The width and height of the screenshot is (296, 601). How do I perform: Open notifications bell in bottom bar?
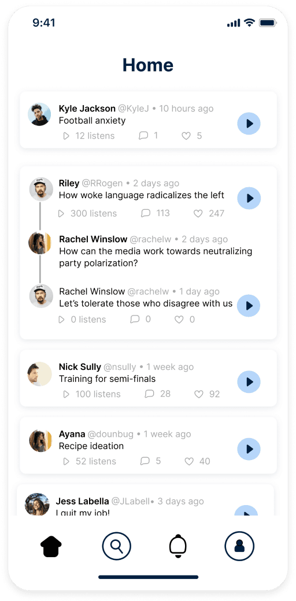click(178, 546)
